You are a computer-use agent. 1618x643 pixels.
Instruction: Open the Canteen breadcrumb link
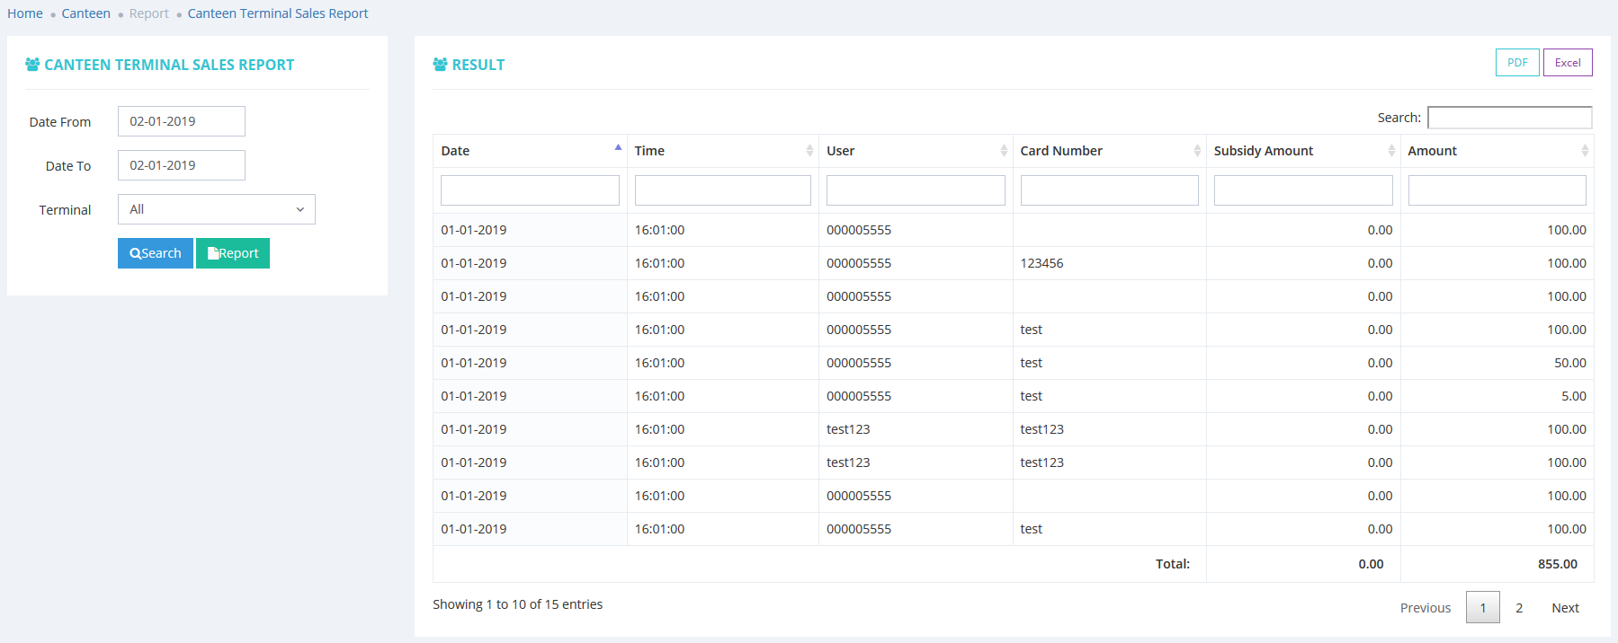click(x=85, y=13)
